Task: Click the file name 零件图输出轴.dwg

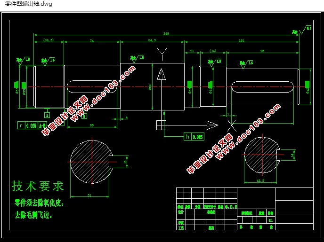Action: coord(29,4)
